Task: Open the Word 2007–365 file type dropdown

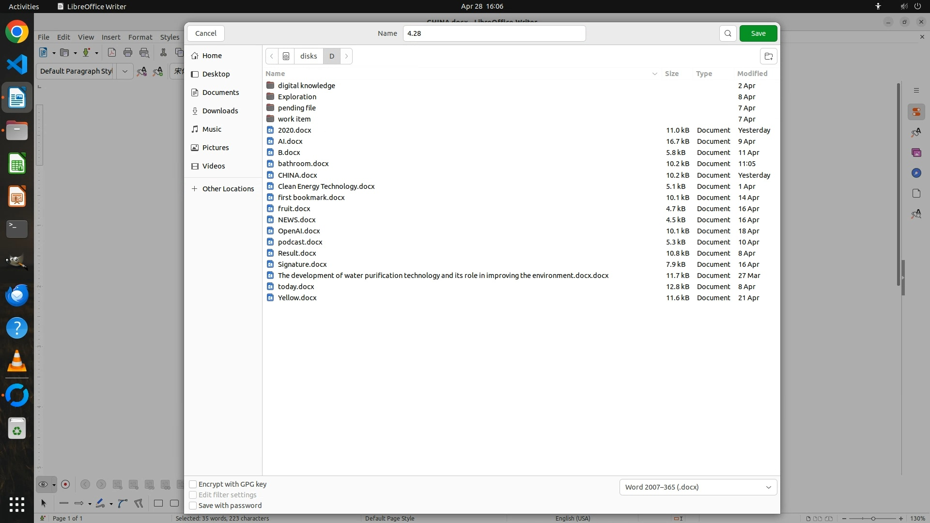Action: (x=697, y=487)
